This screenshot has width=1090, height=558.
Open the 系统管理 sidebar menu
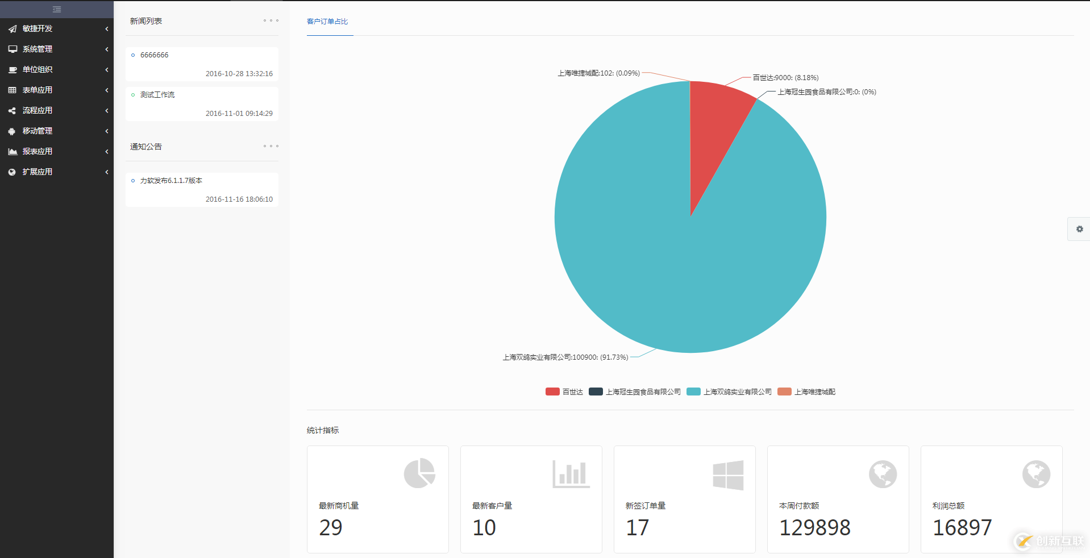57,49
